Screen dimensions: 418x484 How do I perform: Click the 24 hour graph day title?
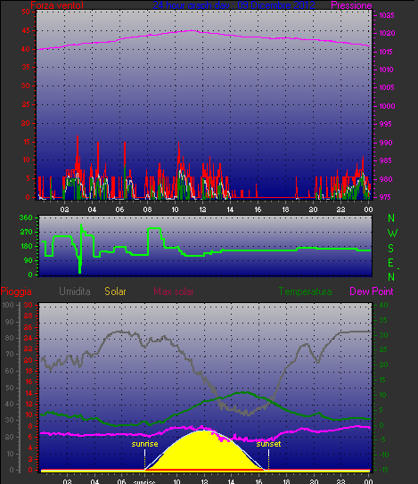(234, 5)
